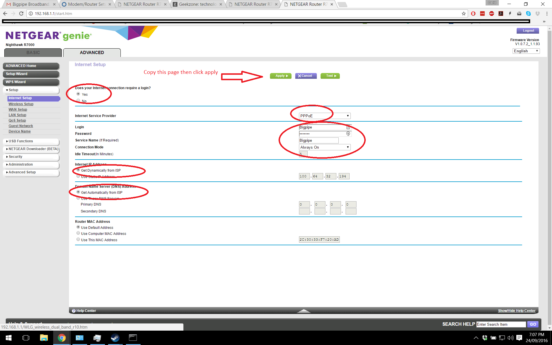The image size is (552, 345).
Task: Click the Service Name input field
Action: coord(319,141)
